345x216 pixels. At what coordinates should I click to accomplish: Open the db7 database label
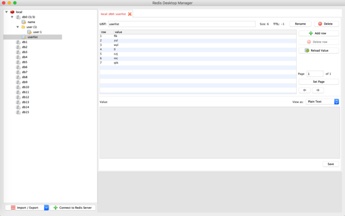click(x=25, y=72)
